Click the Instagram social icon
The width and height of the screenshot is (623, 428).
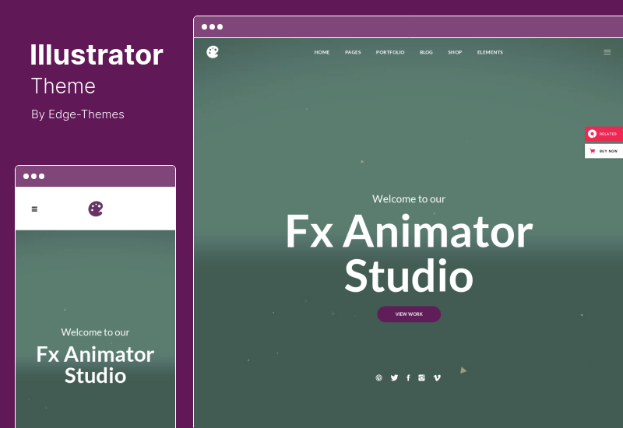point(421,377)
